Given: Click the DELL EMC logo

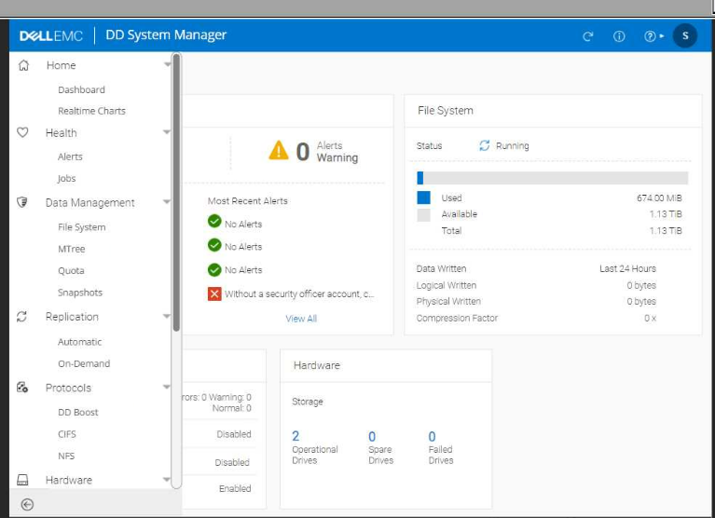Looking at the screenshot, I should coord(51,36).
